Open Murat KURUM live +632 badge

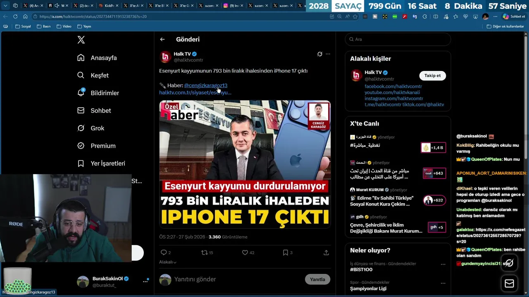pyautogui.click(x=434, y=200)
